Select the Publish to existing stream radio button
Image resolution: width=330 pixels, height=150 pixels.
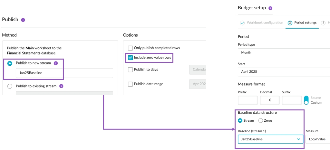tap(10, 86)
